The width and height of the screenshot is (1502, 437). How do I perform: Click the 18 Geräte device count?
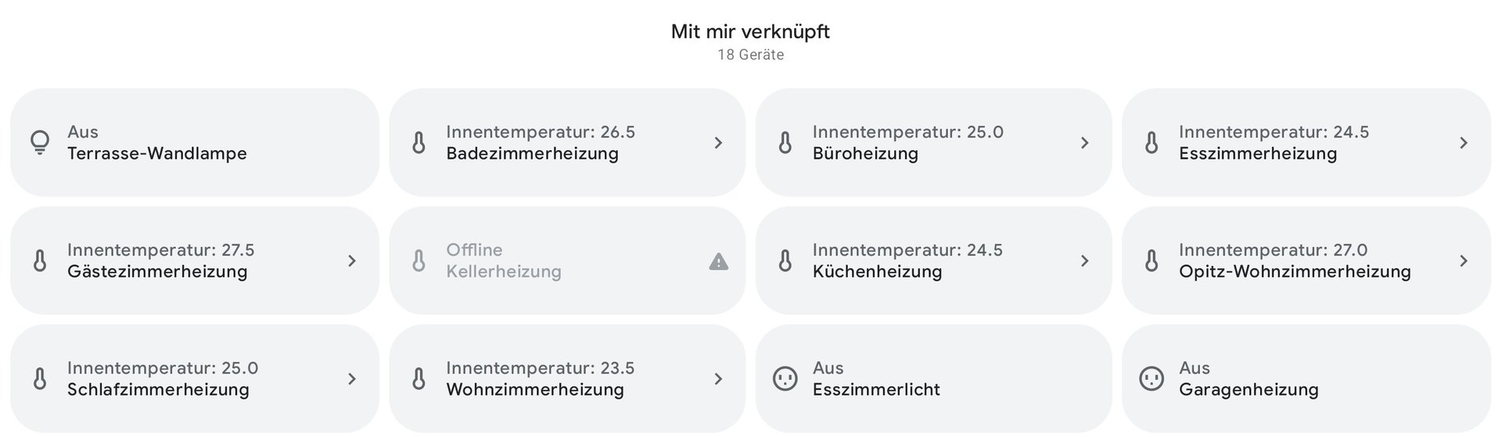[x=750, y=55]
